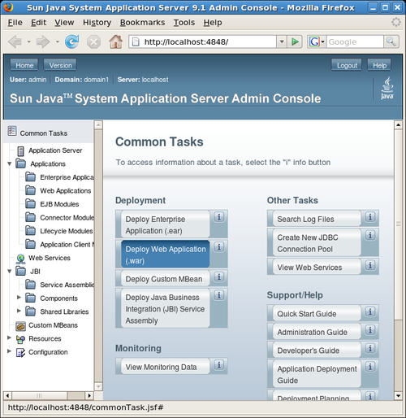Collapse the JBI tree node

click(10, 272)
